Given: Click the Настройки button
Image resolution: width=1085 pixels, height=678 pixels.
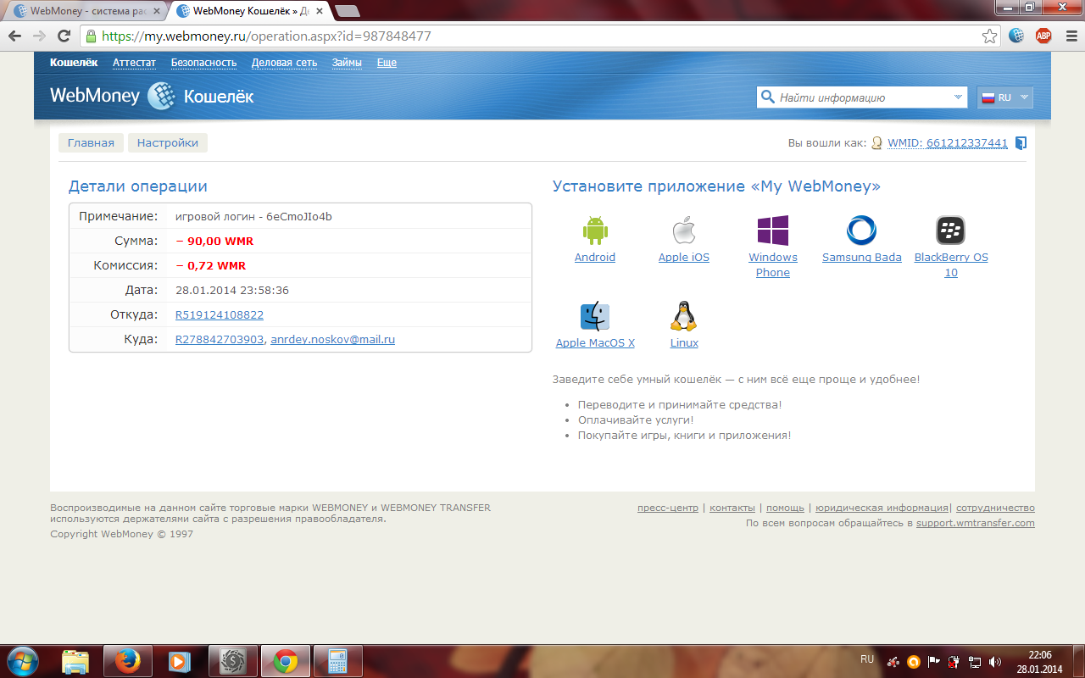Looking at the screenshot, I should [168, 143].
